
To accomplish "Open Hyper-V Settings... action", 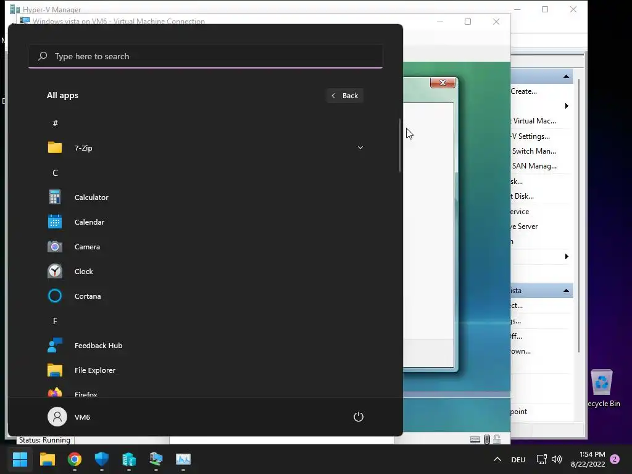I will 530,136.
